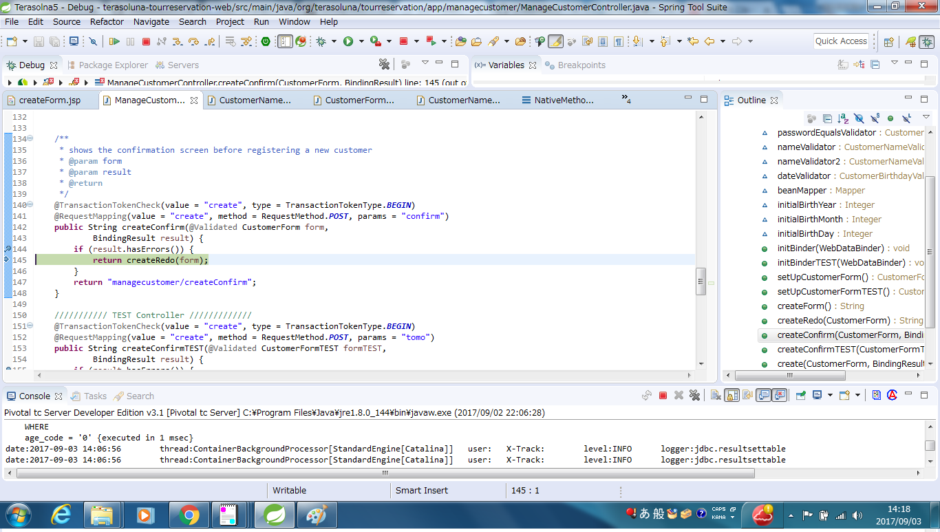Viewport: 940px width, 532px height.
Task: Open Internet Explorer from the taskbar
Action: pyautogui.click(x=61, y=515)
